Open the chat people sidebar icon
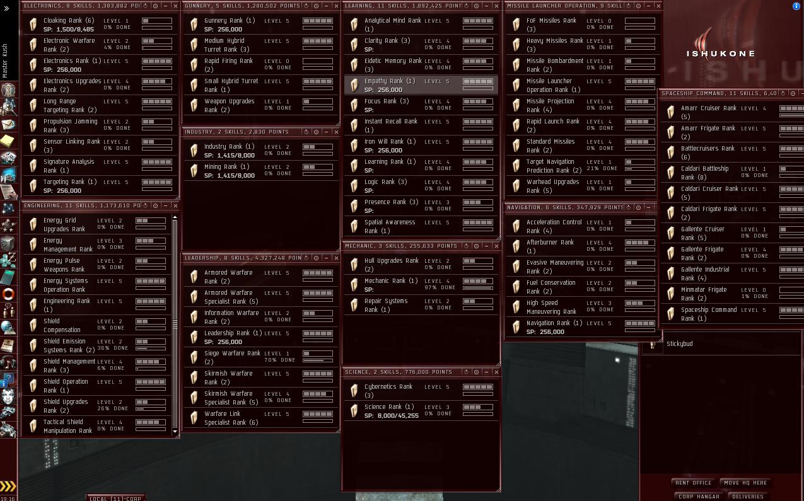Viewport: 804px width, 501px height. (8, 310)
